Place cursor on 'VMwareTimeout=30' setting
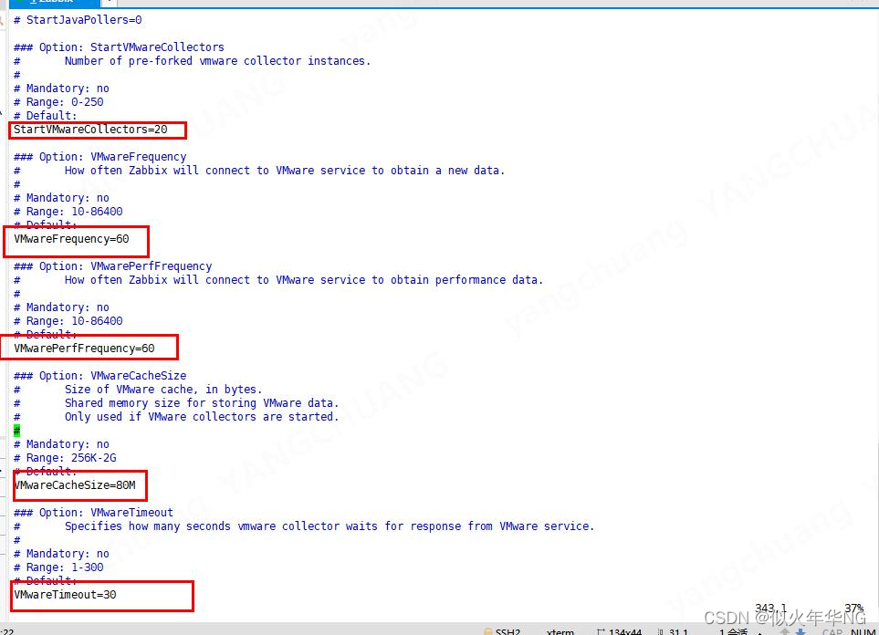The width and height of the screenshot is (879, 635). tap(65, 595)
